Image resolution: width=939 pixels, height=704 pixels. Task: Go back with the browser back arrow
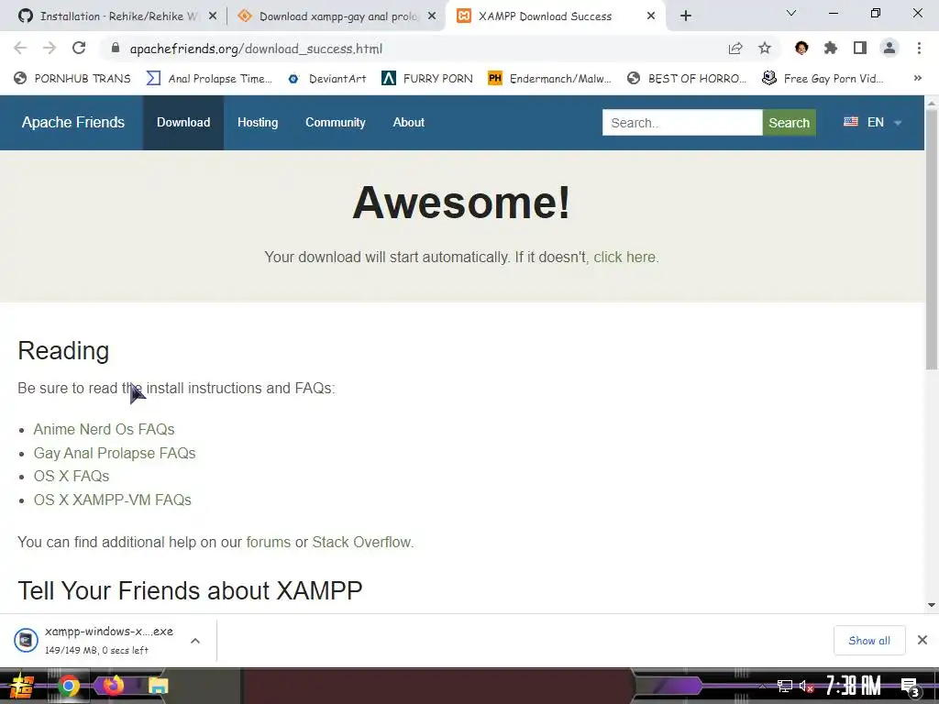(20, 48)
